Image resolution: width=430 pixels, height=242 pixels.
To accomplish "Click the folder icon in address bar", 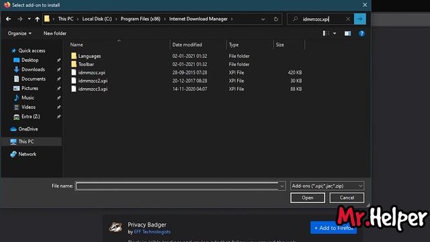I will coord(47,19).
